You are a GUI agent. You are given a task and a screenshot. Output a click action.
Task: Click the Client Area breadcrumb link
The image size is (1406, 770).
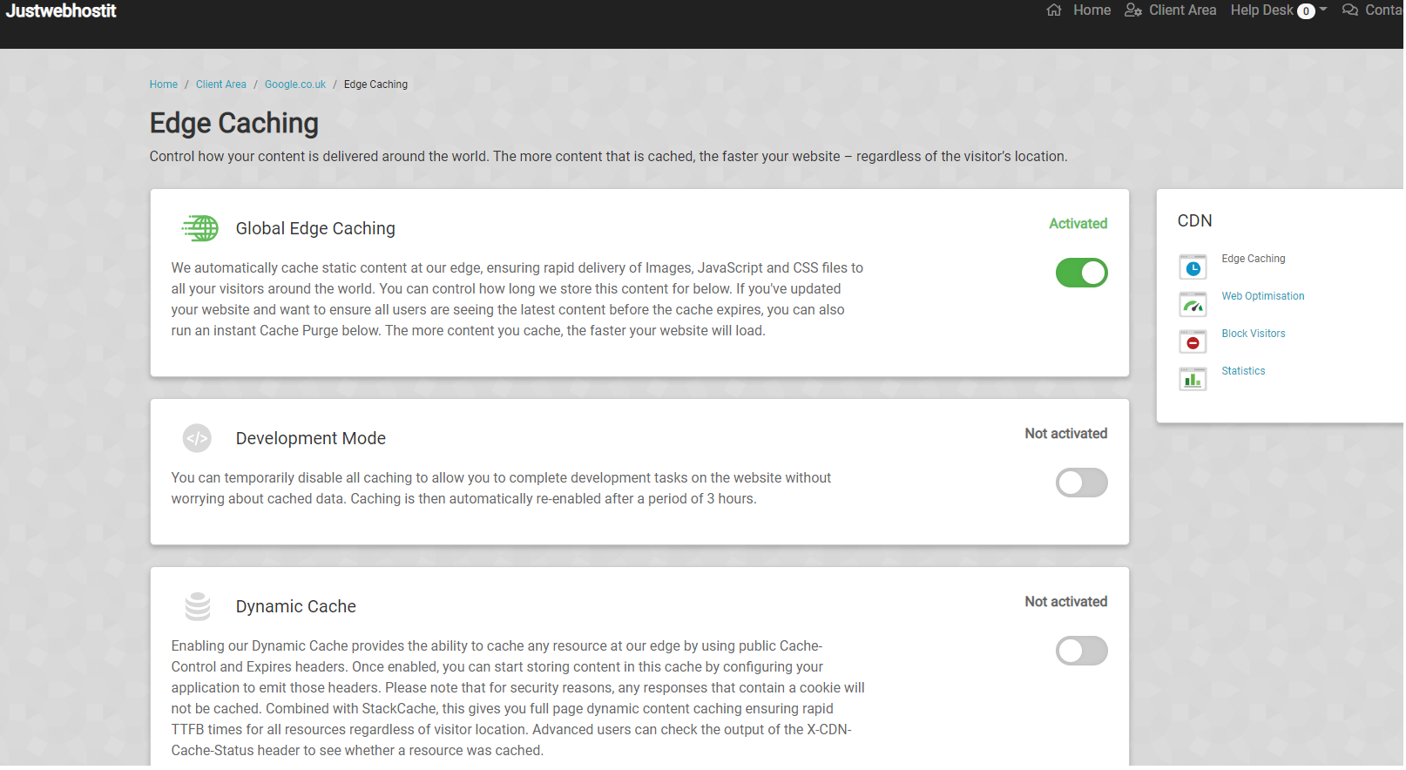[x=222, y=84]
